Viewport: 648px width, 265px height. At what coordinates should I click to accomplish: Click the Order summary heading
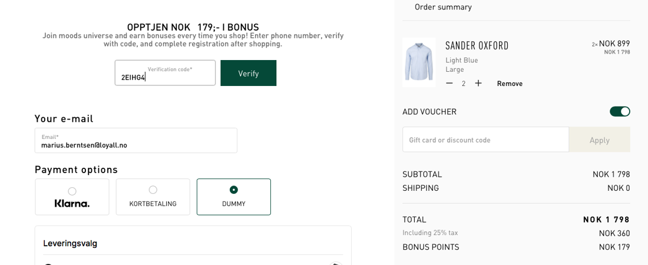pos(443,7)
